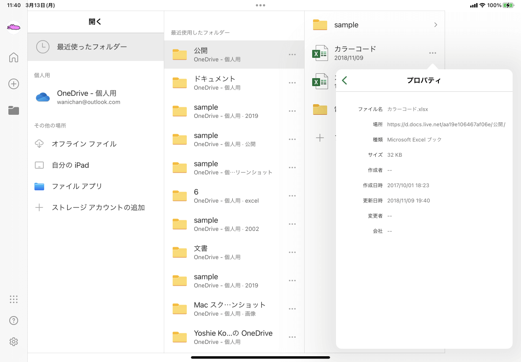Open more options for 公開 folder
The height and width of the screenshot is (362, 521).
(x=292, y=54)
